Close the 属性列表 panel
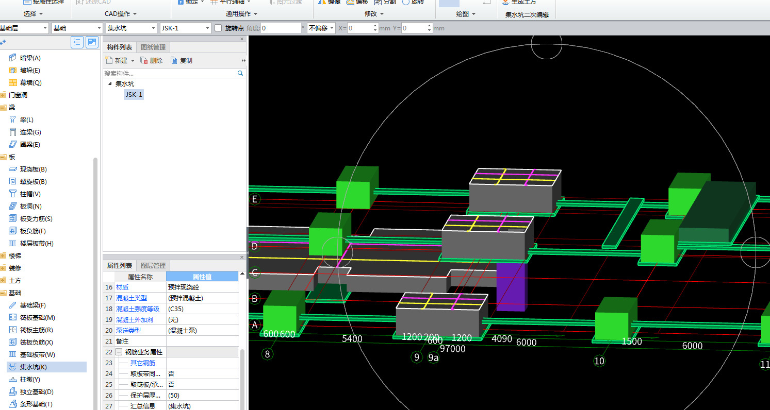The height and width of the screenshot is (410, 770). pos(242,258)
